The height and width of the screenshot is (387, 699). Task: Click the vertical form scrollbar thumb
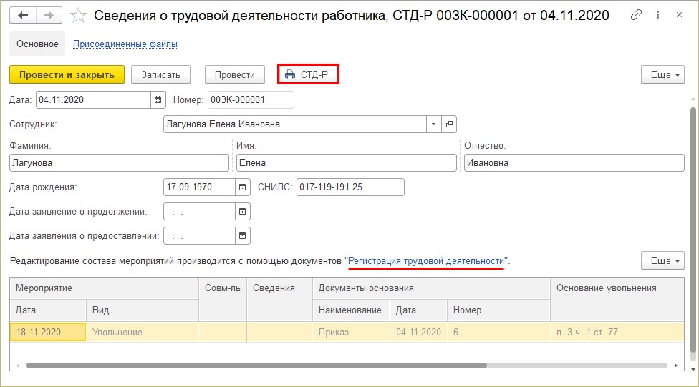tap(693, 230)
